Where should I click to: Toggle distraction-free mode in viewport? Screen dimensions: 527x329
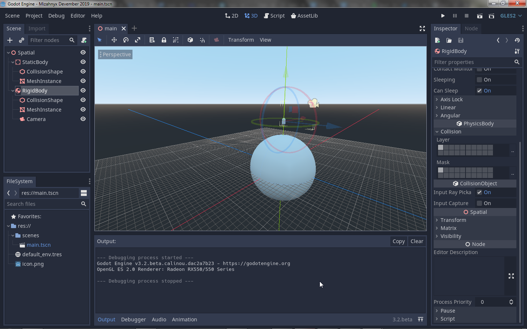click(422, 29)
